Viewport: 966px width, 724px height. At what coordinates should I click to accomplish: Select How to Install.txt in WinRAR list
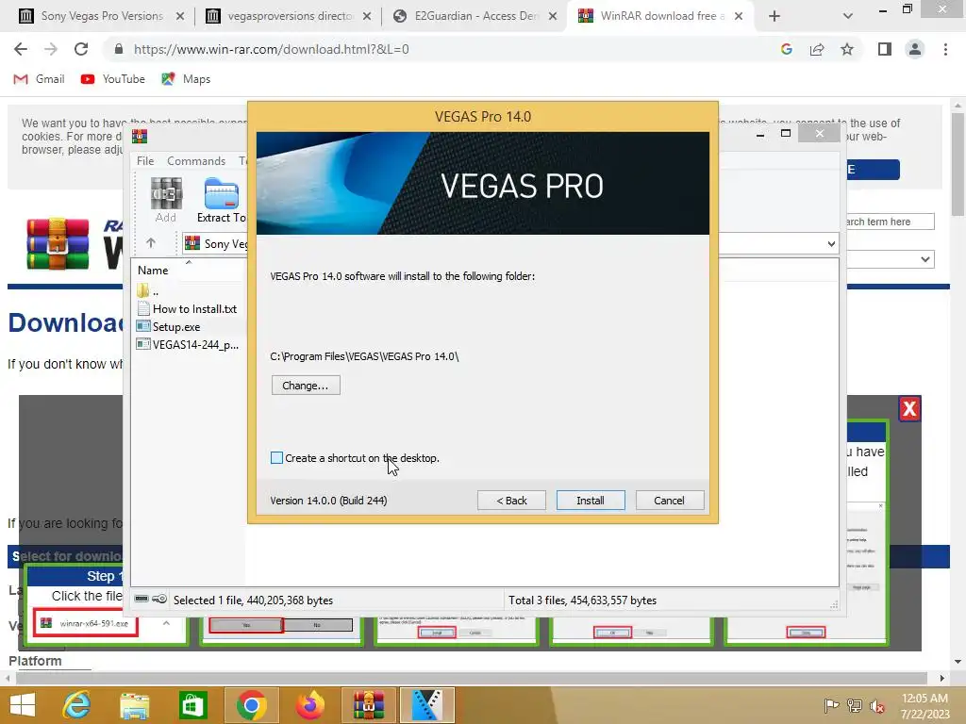point(188,309)
